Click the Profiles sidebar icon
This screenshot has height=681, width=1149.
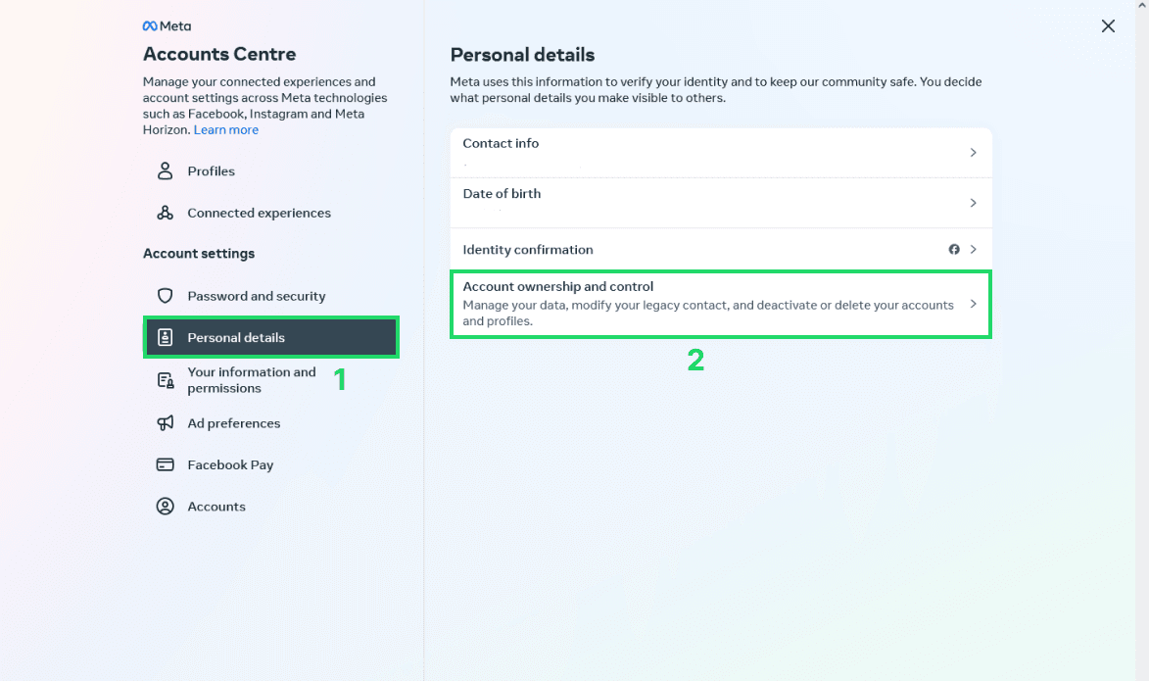click(165, 170)
